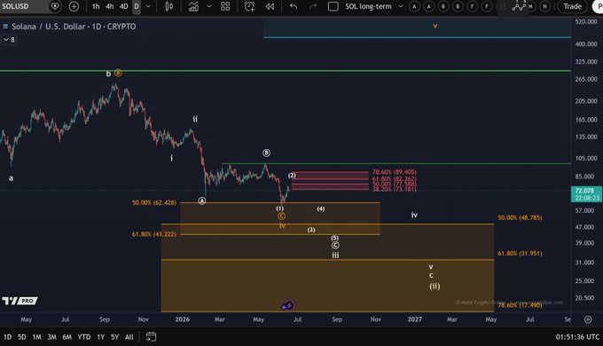Select the (ii) wave label
This screenshot has width=603, height=346.
(435, 287)
